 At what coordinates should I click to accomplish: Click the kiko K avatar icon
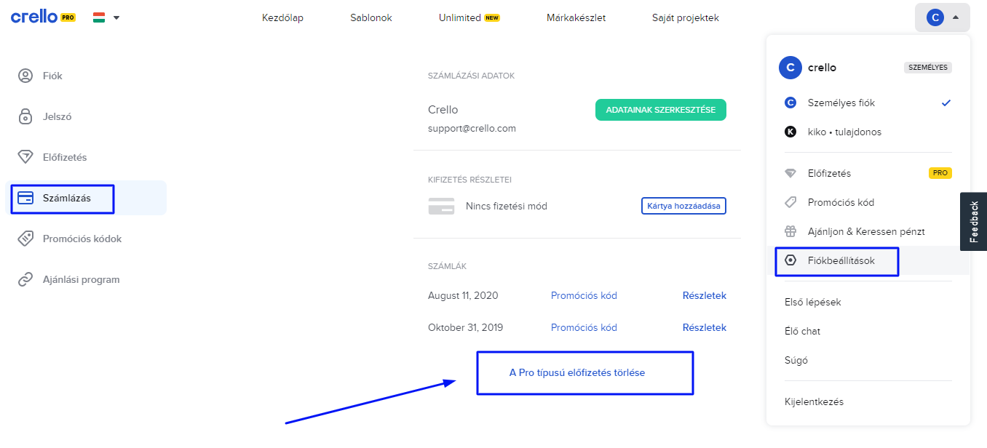(x=790, y=132)
